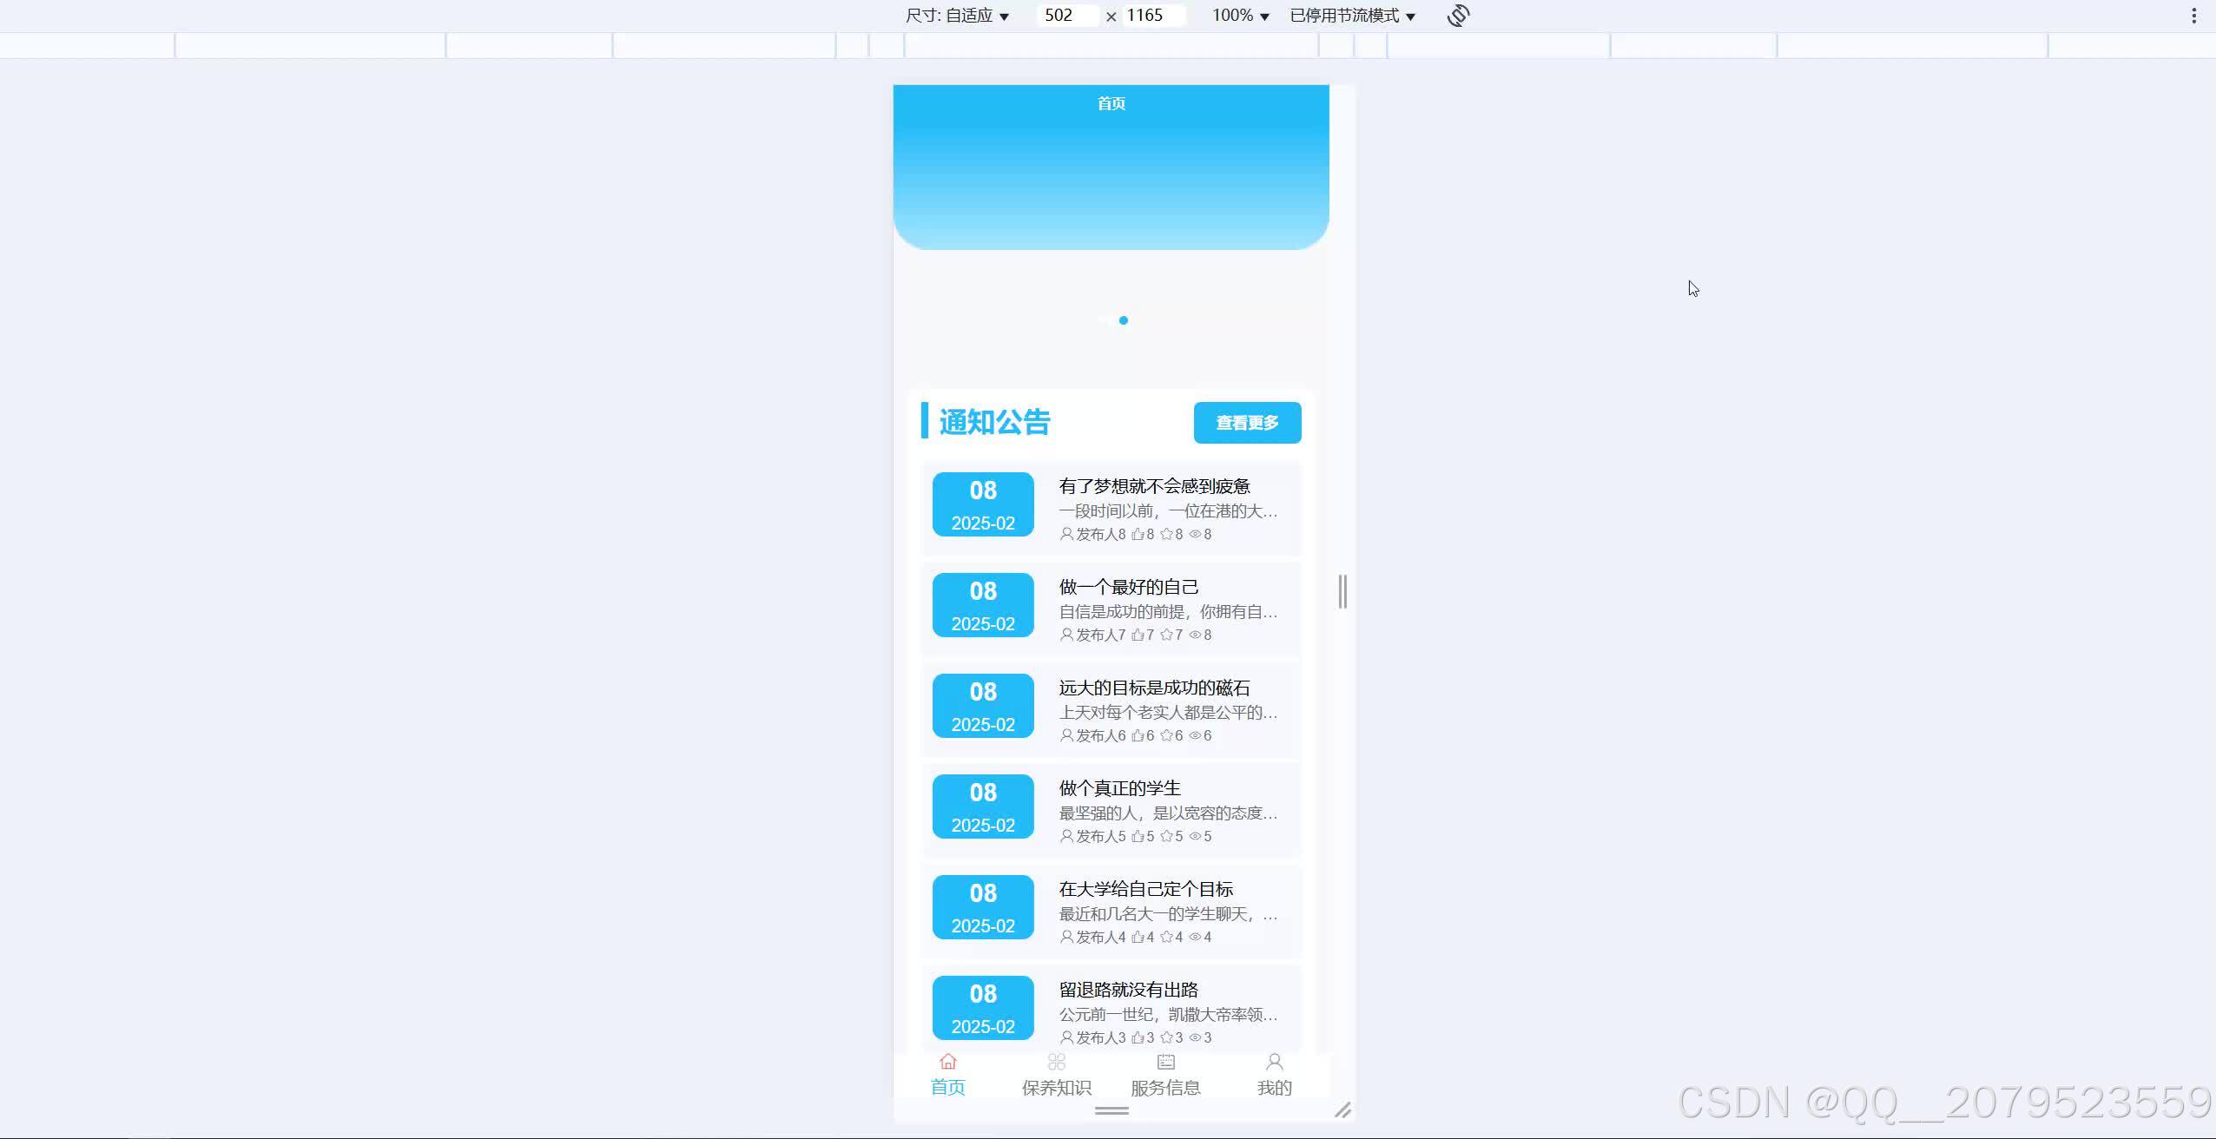
Task: Click the corner viewport resize handle
Action: click(1342, 1109)
